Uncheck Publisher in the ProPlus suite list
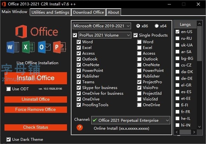Screen dimensions: 206x144 tap(78, 76)
